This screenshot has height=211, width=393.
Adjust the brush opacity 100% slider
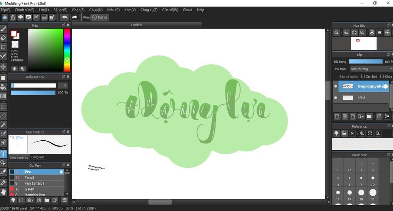[33, 93]
